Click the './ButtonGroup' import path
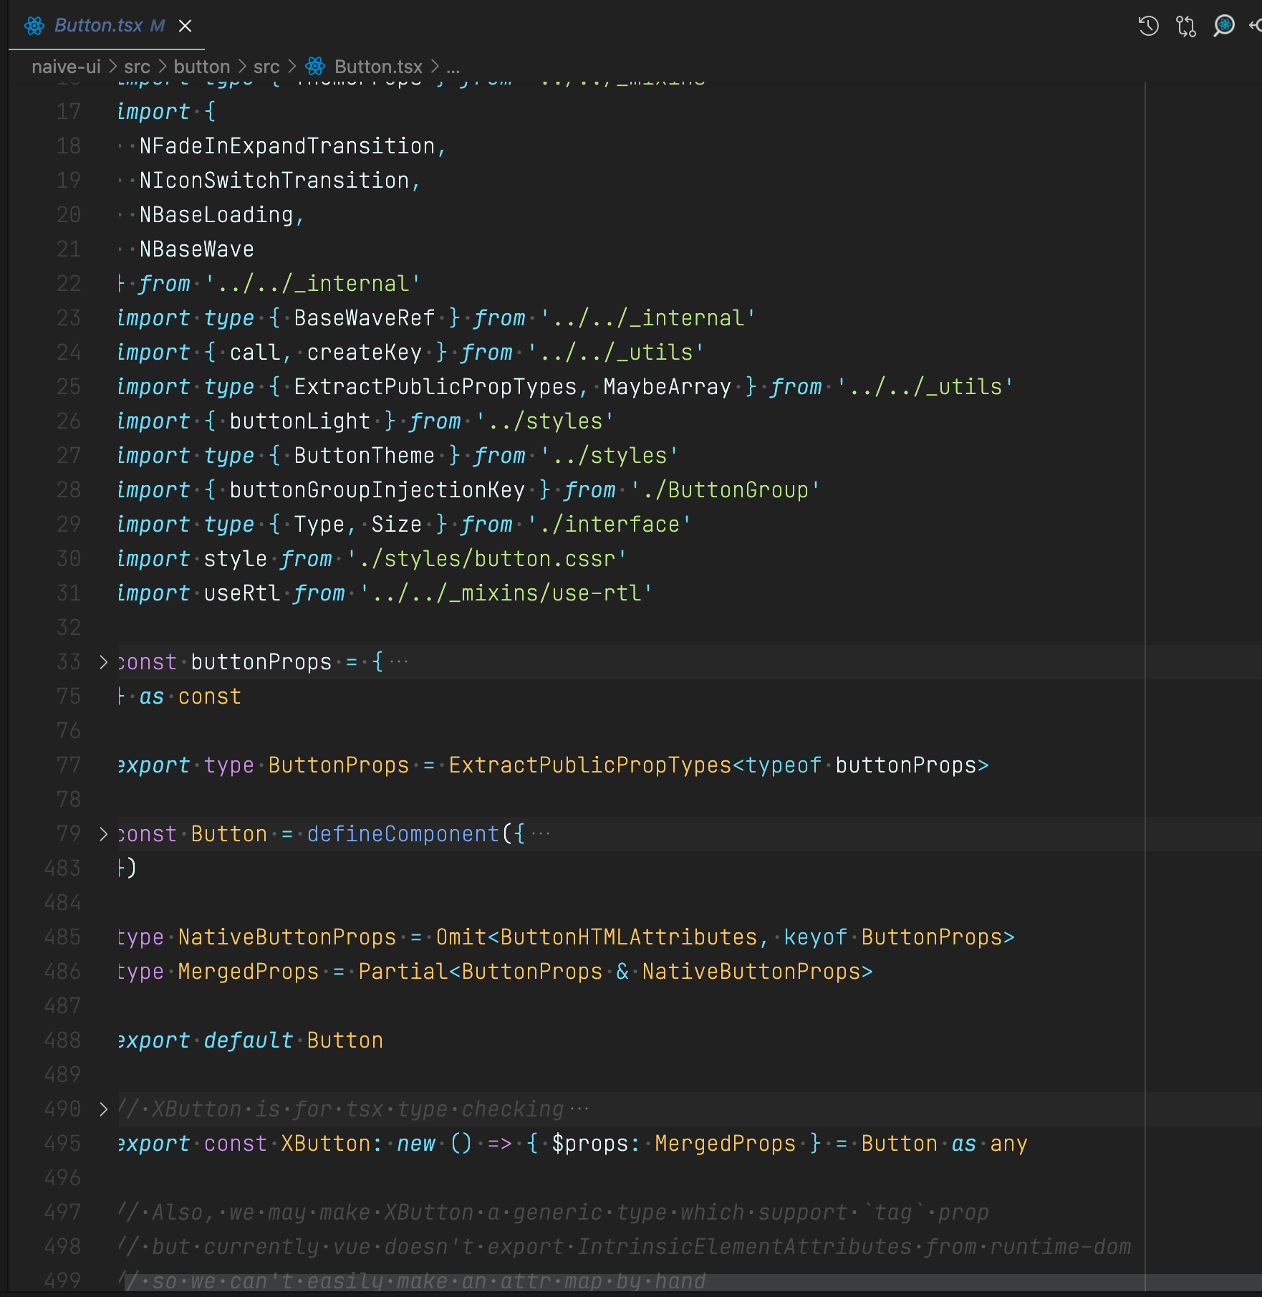The width and height of the screenshot is (1262, 1297). point(725,490)
